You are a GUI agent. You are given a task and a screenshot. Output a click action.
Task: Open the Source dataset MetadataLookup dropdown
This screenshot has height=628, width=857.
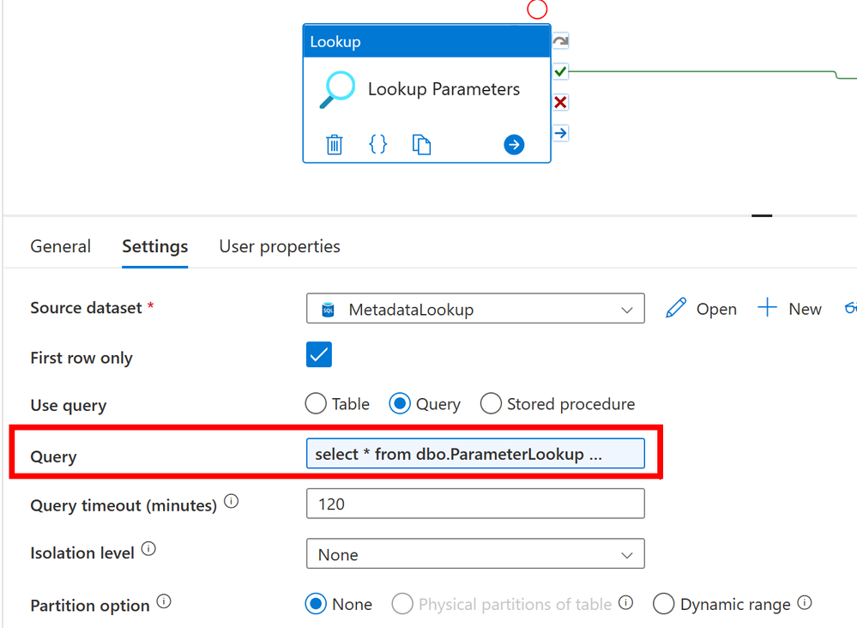tap(475, 309)
